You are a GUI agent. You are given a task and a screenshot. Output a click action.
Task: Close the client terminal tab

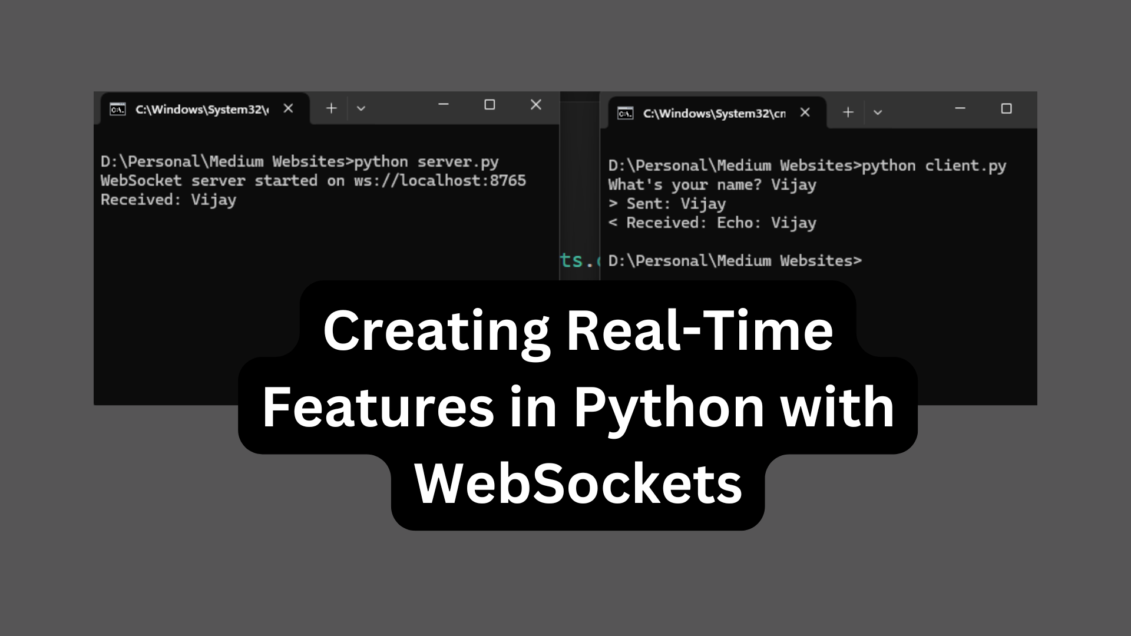pos(805,112)
